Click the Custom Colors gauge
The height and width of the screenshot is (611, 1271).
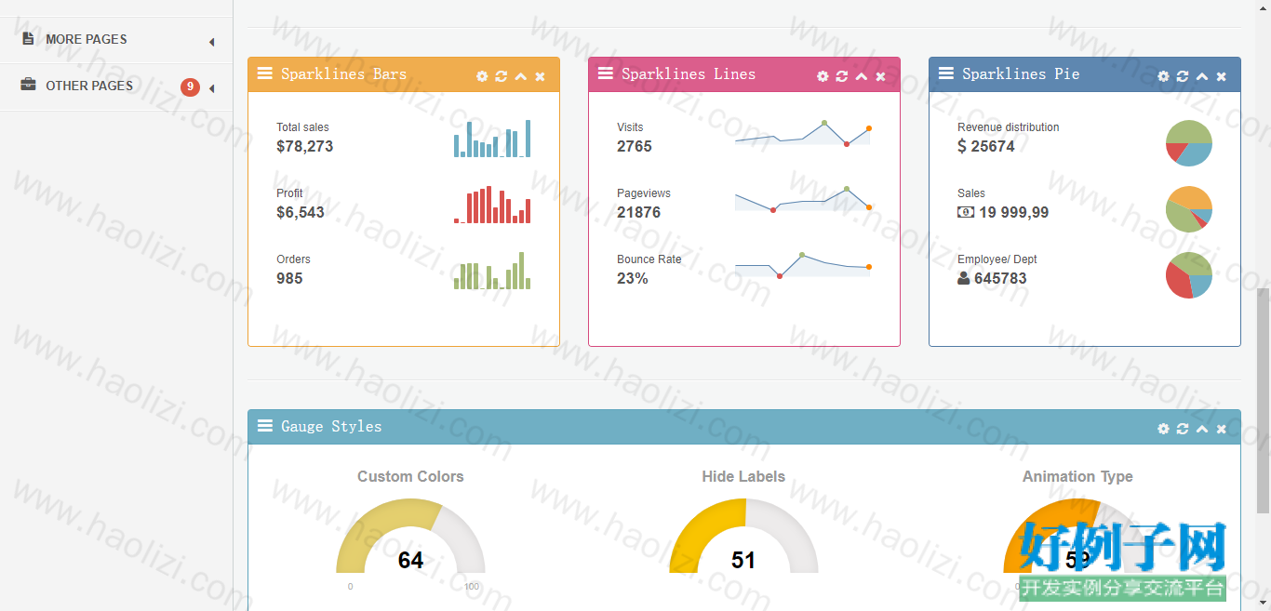(410, 536)
